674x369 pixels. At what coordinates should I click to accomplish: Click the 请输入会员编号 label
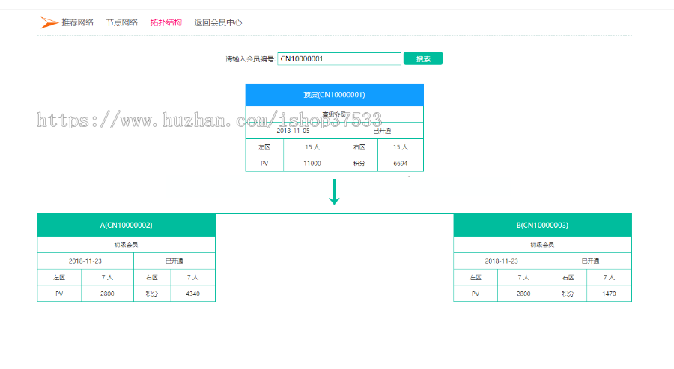coord(250,59)
